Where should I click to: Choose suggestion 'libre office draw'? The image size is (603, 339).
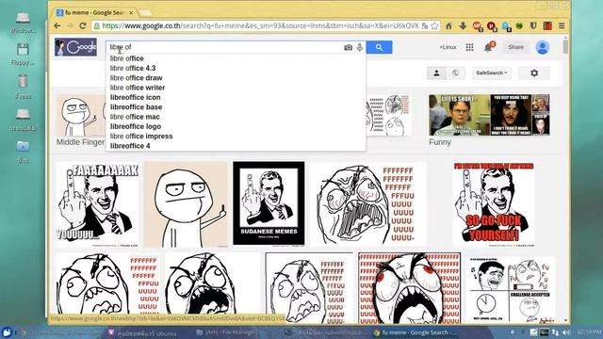pos(136,77)
